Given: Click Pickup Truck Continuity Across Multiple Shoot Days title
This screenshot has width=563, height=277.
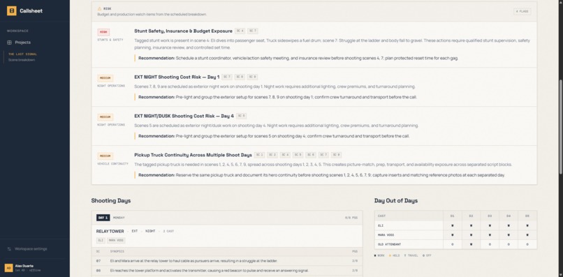Looking at the screenshot, I should 193,155.
